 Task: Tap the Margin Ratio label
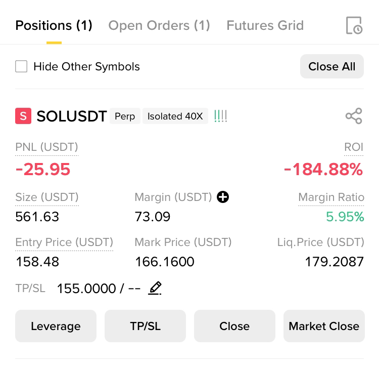pos(331,197)
